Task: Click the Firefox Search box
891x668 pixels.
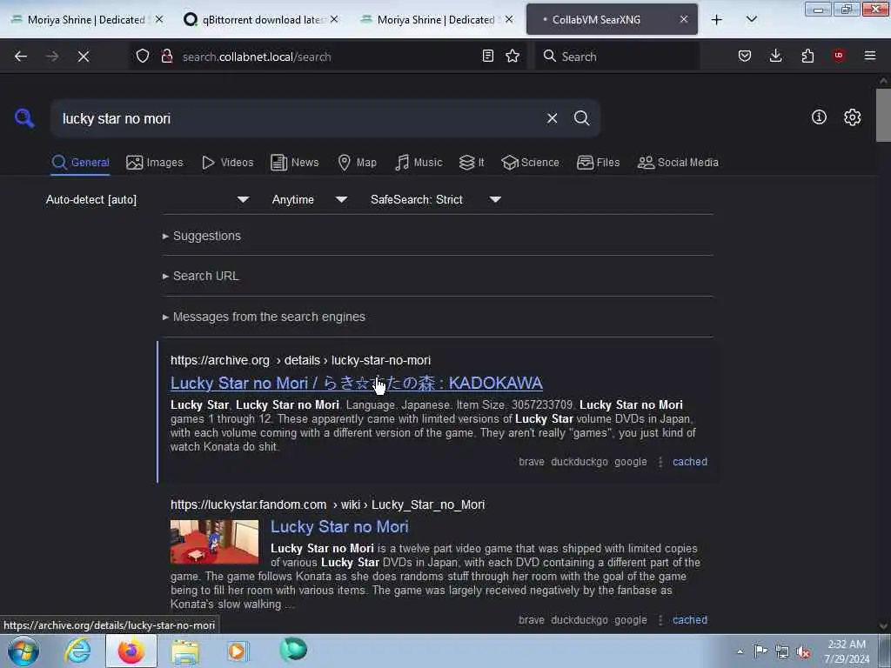Action: pyautogui.click(x=617, y=57)
